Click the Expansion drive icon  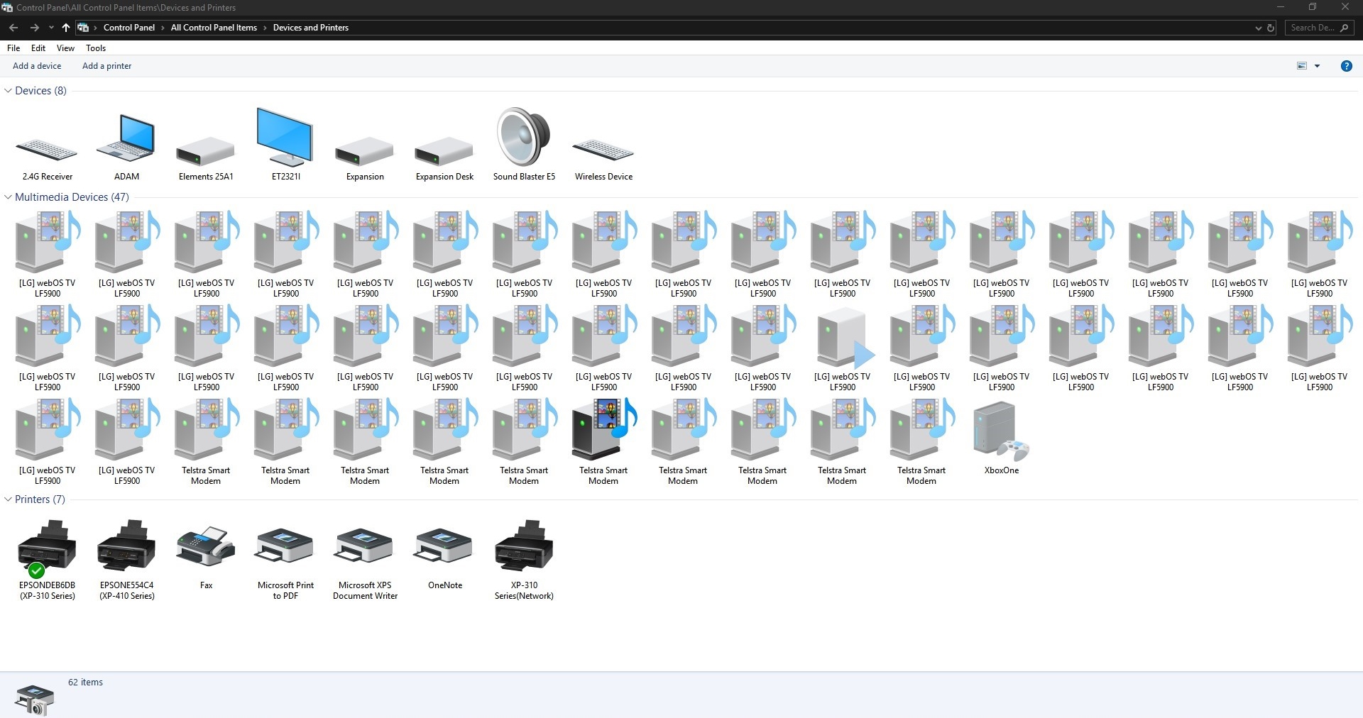point(365,153)
